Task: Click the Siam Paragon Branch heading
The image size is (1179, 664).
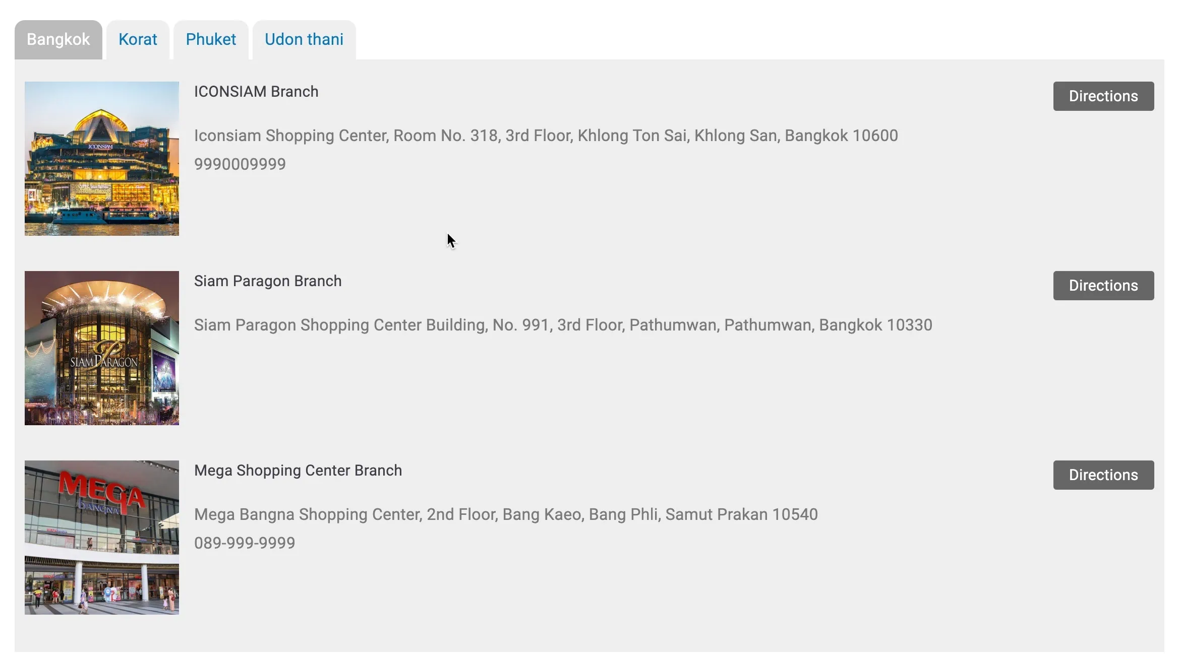Action: [x=268, y=281]
